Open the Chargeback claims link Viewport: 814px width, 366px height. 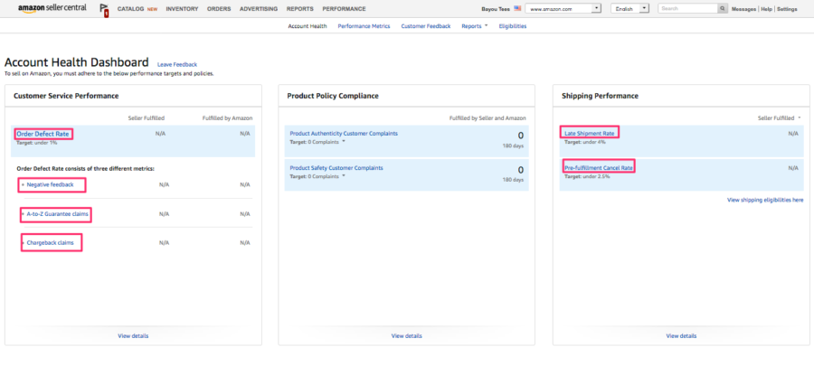pos(51,242)
